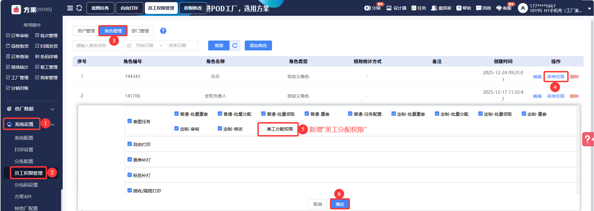Open 分包码设置 in sidebar
594x211 pixels.
point(26,185)
